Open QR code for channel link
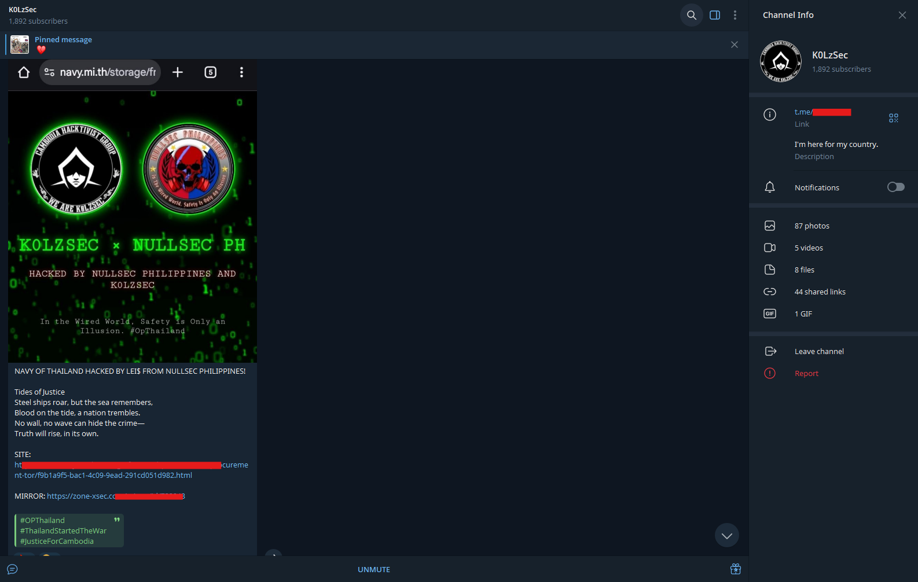918x582 pixels. pos(894,118)
